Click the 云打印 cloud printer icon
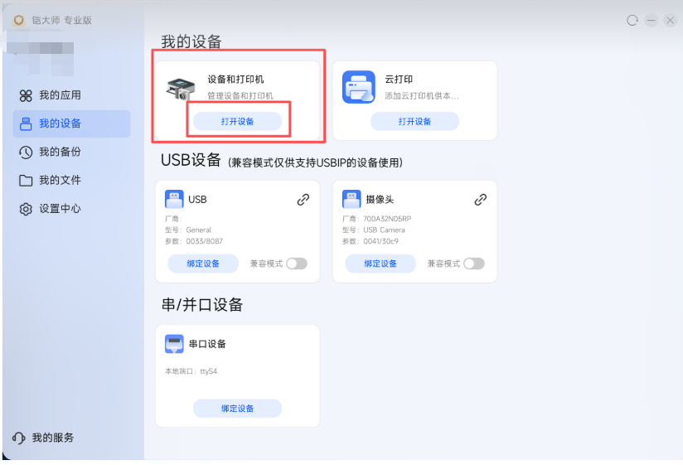The height and width of the screenshot is (465, 683). pyautogui.click(x=358, y=87)
